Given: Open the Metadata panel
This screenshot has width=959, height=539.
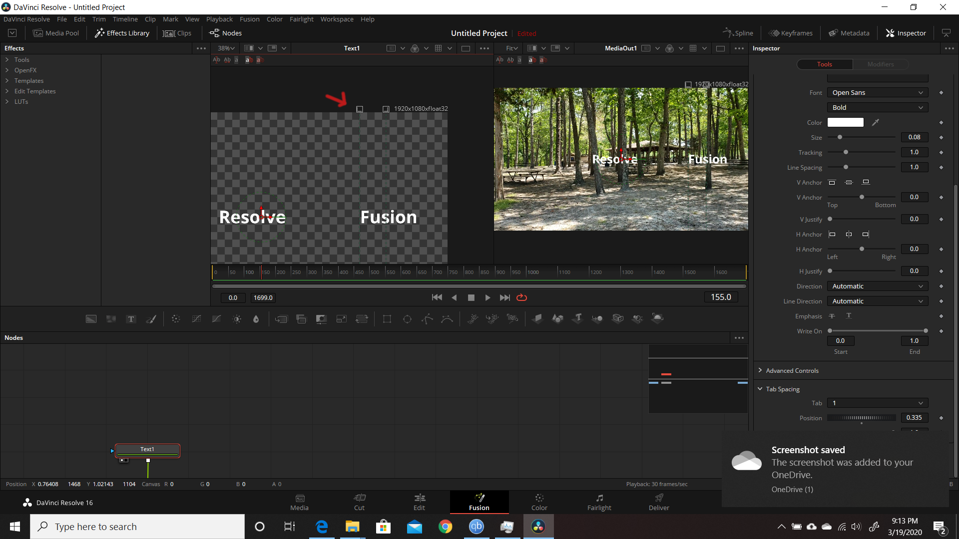Looking at the screenshot, I should (x=849, y=33).
